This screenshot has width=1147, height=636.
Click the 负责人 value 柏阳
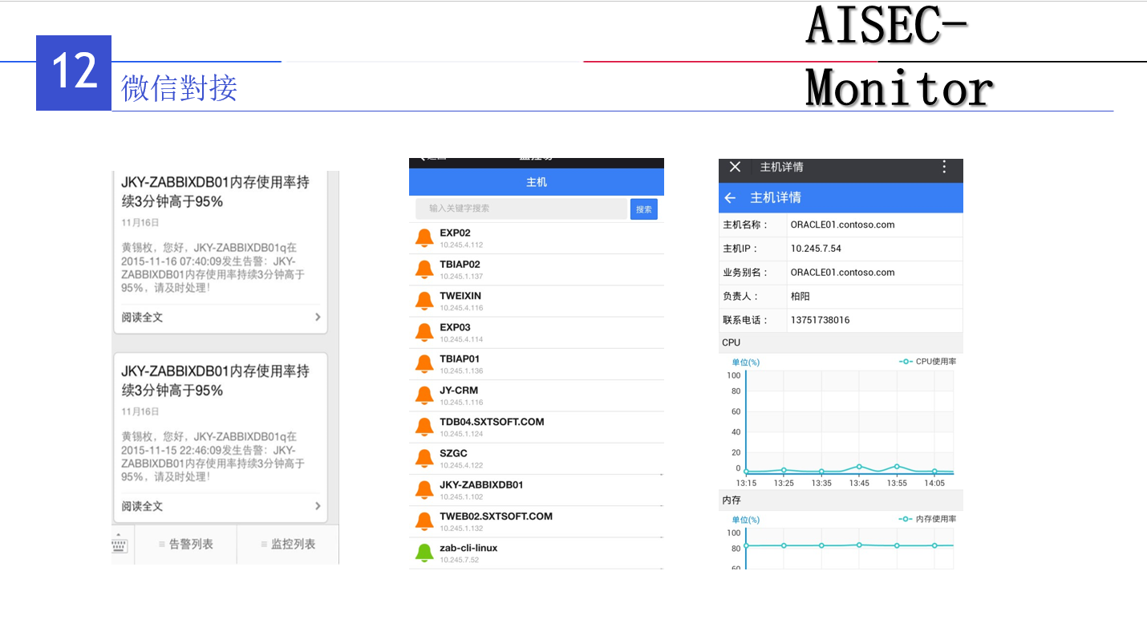pyautogui.click(x=800, y=296)
